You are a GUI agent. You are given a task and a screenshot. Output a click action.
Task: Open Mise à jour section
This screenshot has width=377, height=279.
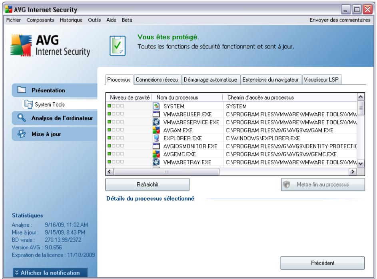[x=55, y=134]
